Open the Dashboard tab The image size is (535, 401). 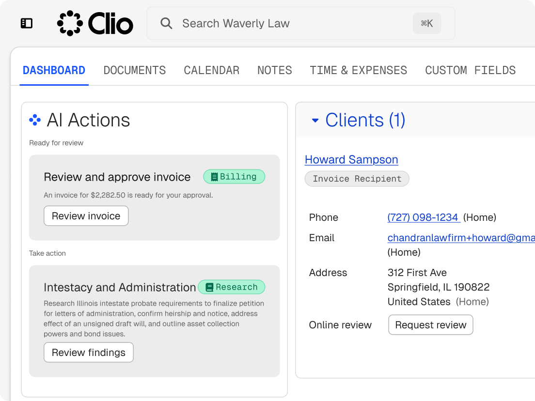(54, 70)
